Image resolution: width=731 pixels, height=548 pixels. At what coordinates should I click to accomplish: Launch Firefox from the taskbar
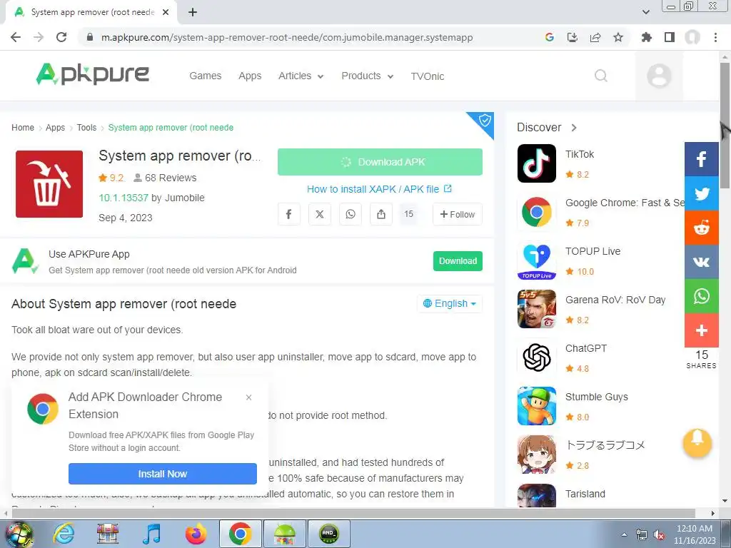click(196, 534)
